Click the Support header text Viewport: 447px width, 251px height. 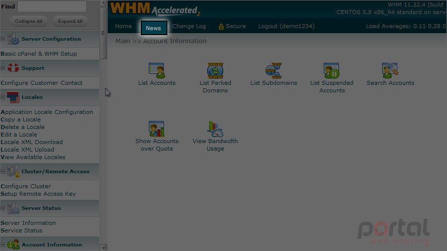[x=33, y=68]
